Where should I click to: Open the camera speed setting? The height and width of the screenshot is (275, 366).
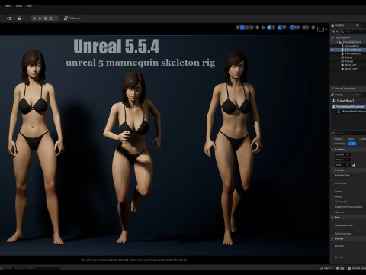(x=305, y=27)
